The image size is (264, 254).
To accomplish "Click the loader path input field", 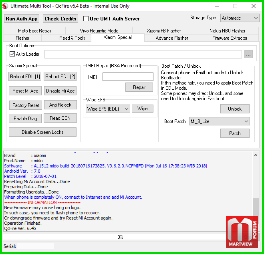I will [x=143, y=54].
